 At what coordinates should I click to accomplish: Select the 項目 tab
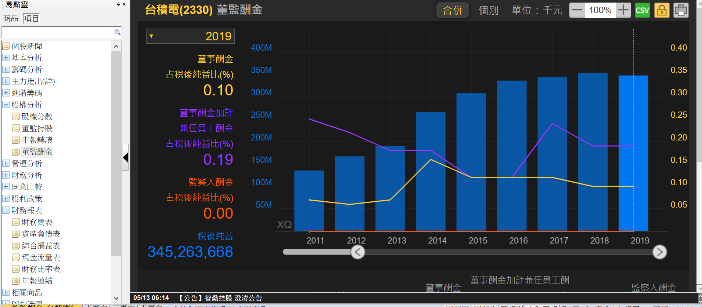(x=31, y=18)
